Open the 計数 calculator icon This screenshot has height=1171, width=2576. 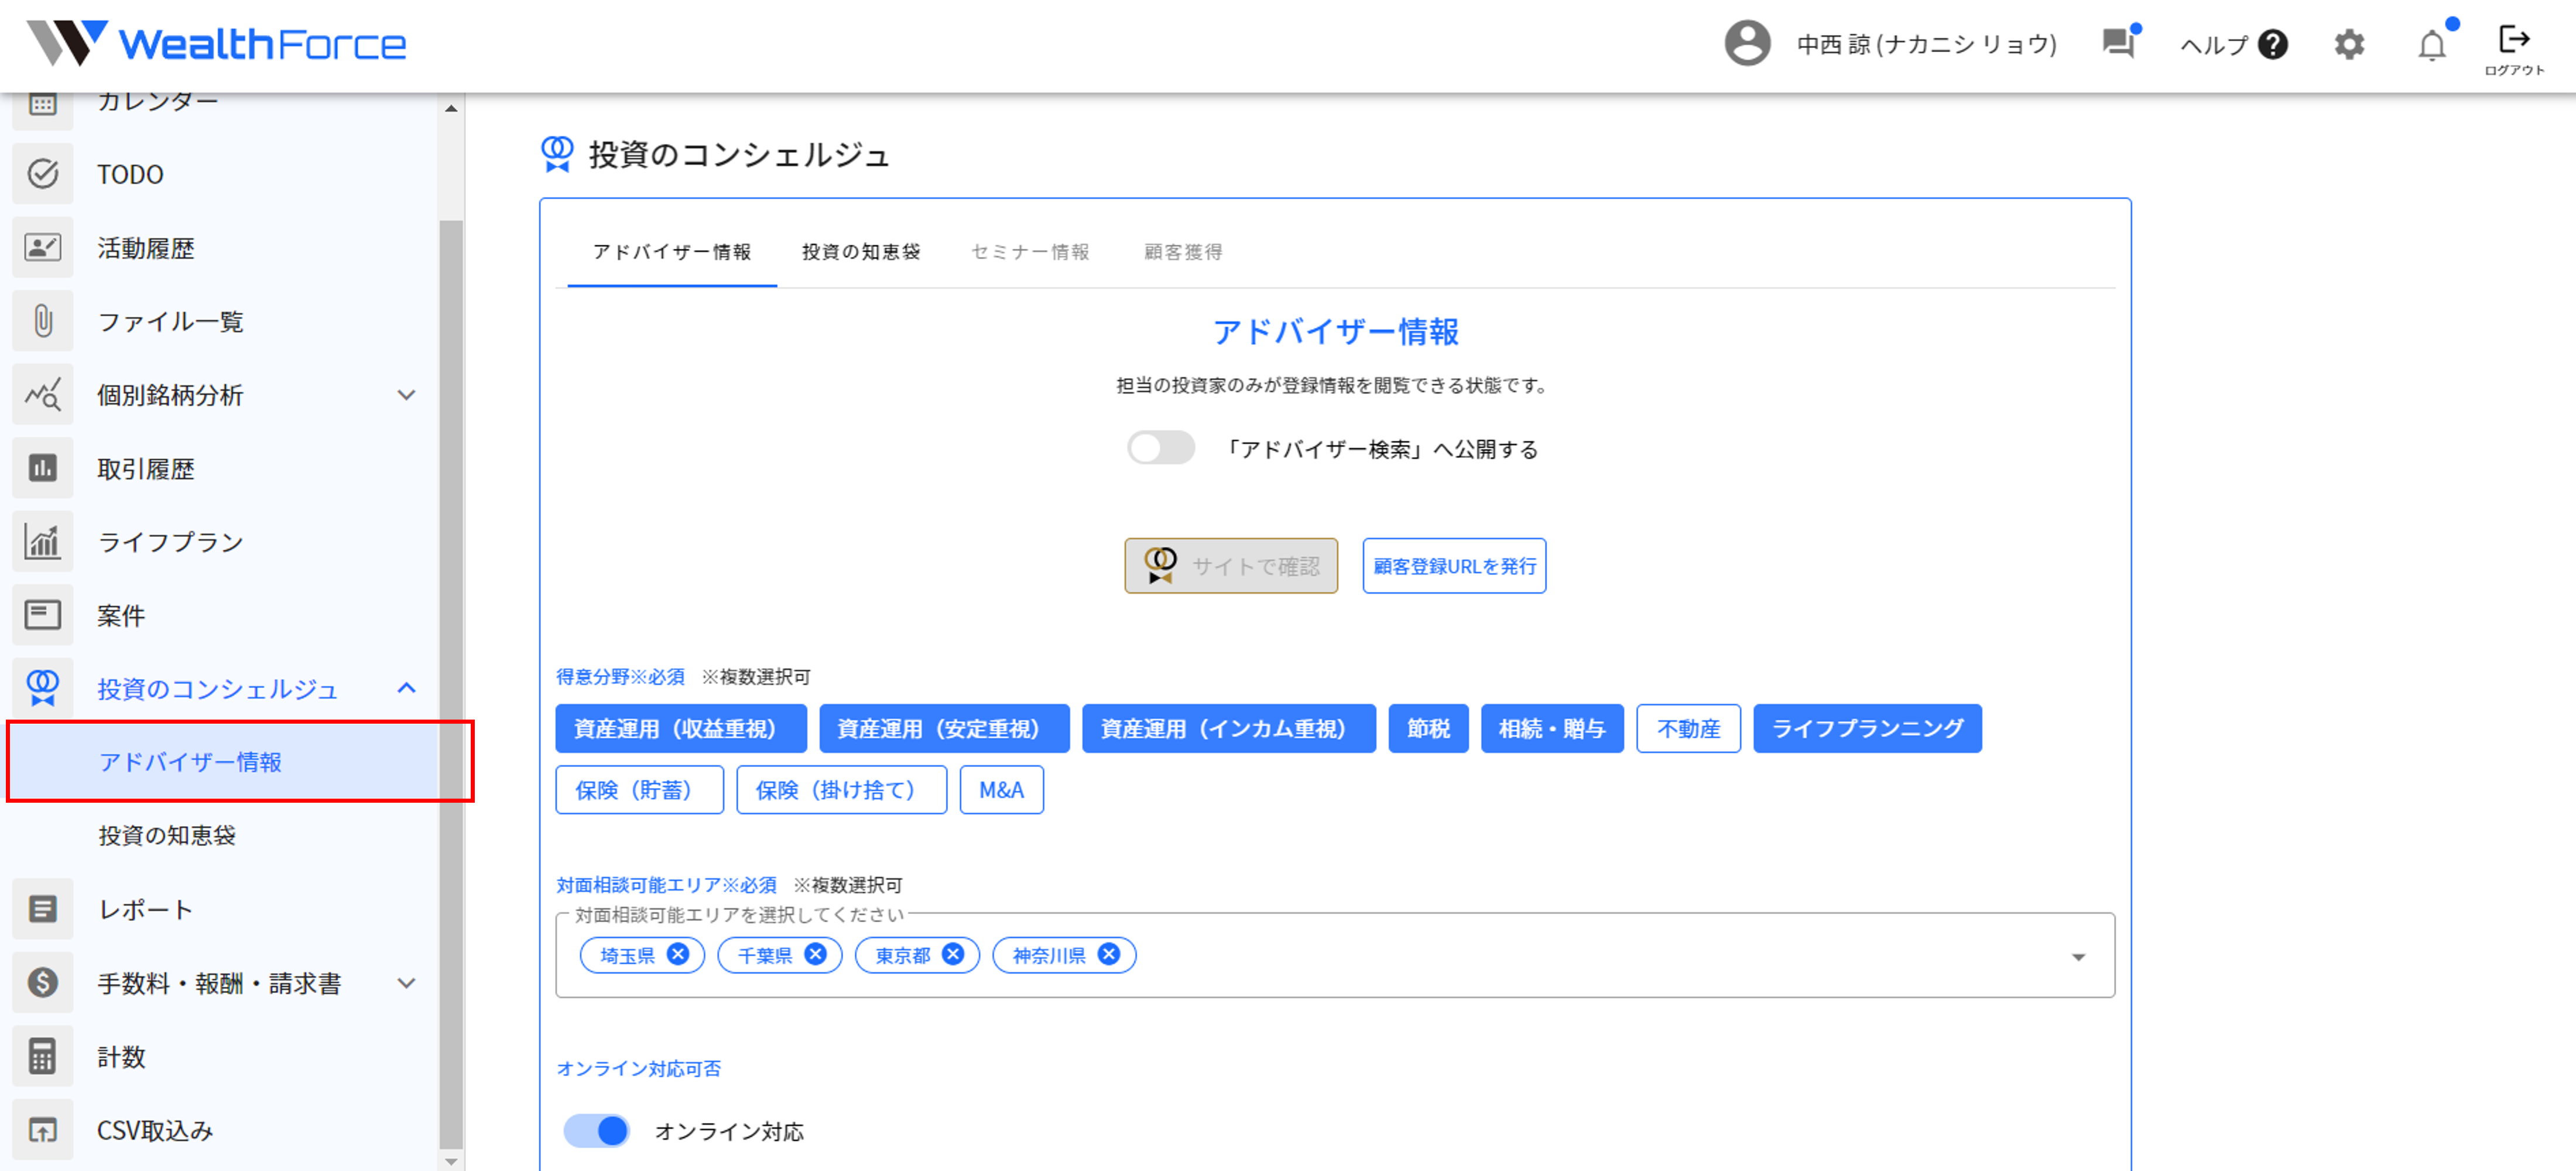pyautogui.click(x=43, y=1056)
